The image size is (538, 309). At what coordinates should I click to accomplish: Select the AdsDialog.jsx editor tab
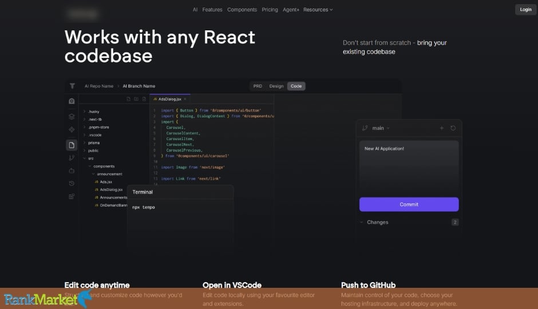[x=169, y=99]
